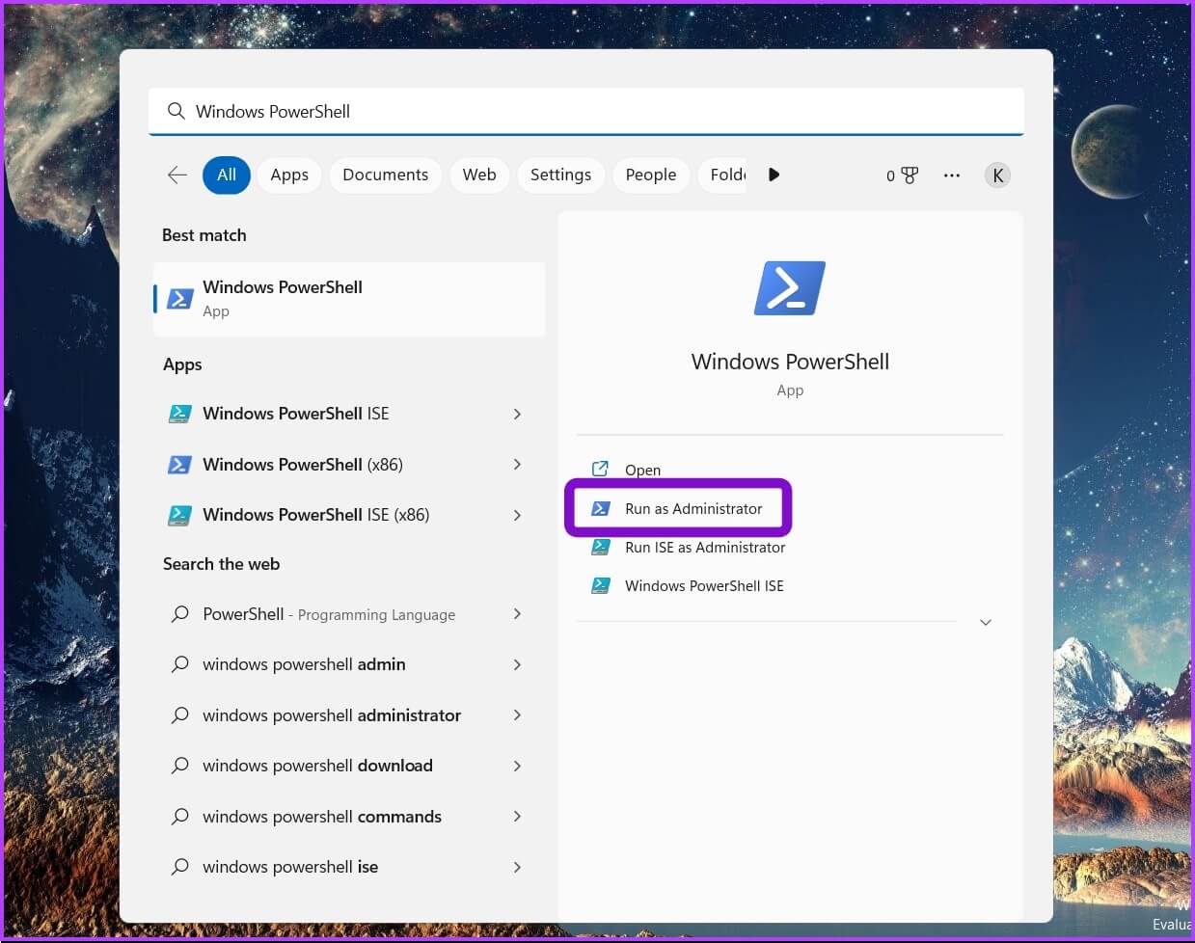Screen dimensions: 1195x943
Task: Switch to the Documents filter tab
Action: pyautogui.click(x=385, y=175)
